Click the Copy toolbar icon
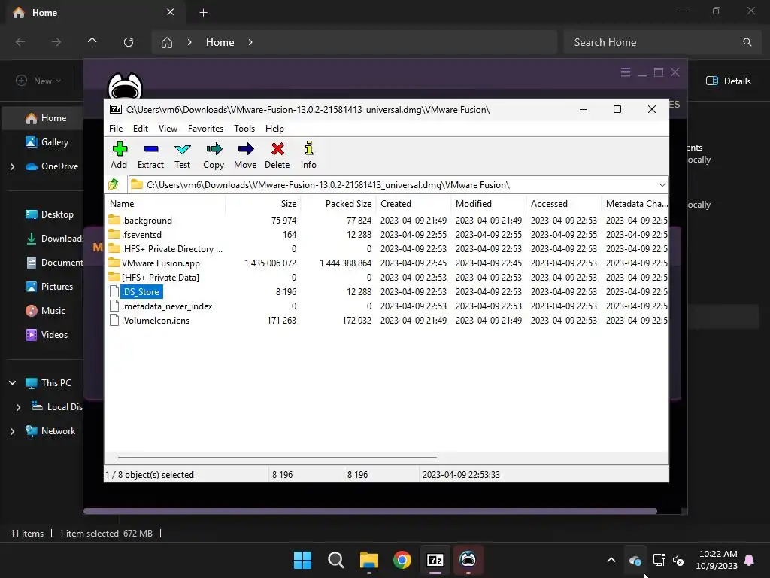Screen dimensions: 770x578 pyautogui.click(x=214, y=155)
